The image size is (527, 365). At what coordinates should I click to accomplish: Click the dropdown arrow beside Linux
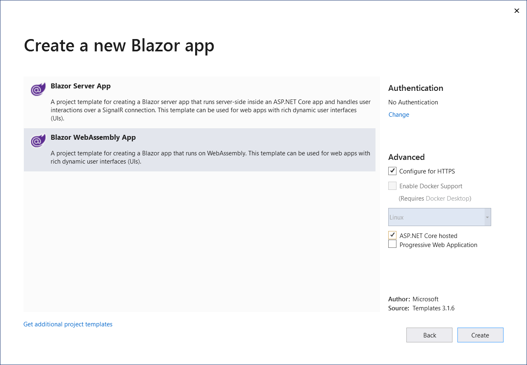point(487,217)
